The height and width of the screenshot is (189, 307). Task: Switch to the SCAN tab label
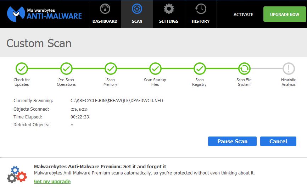click(137, 21)
